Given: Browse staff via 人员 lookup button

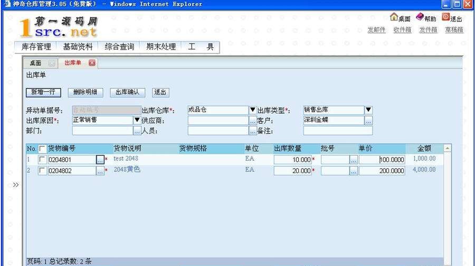Looking at the screenshot, I should tap(252, 131).
